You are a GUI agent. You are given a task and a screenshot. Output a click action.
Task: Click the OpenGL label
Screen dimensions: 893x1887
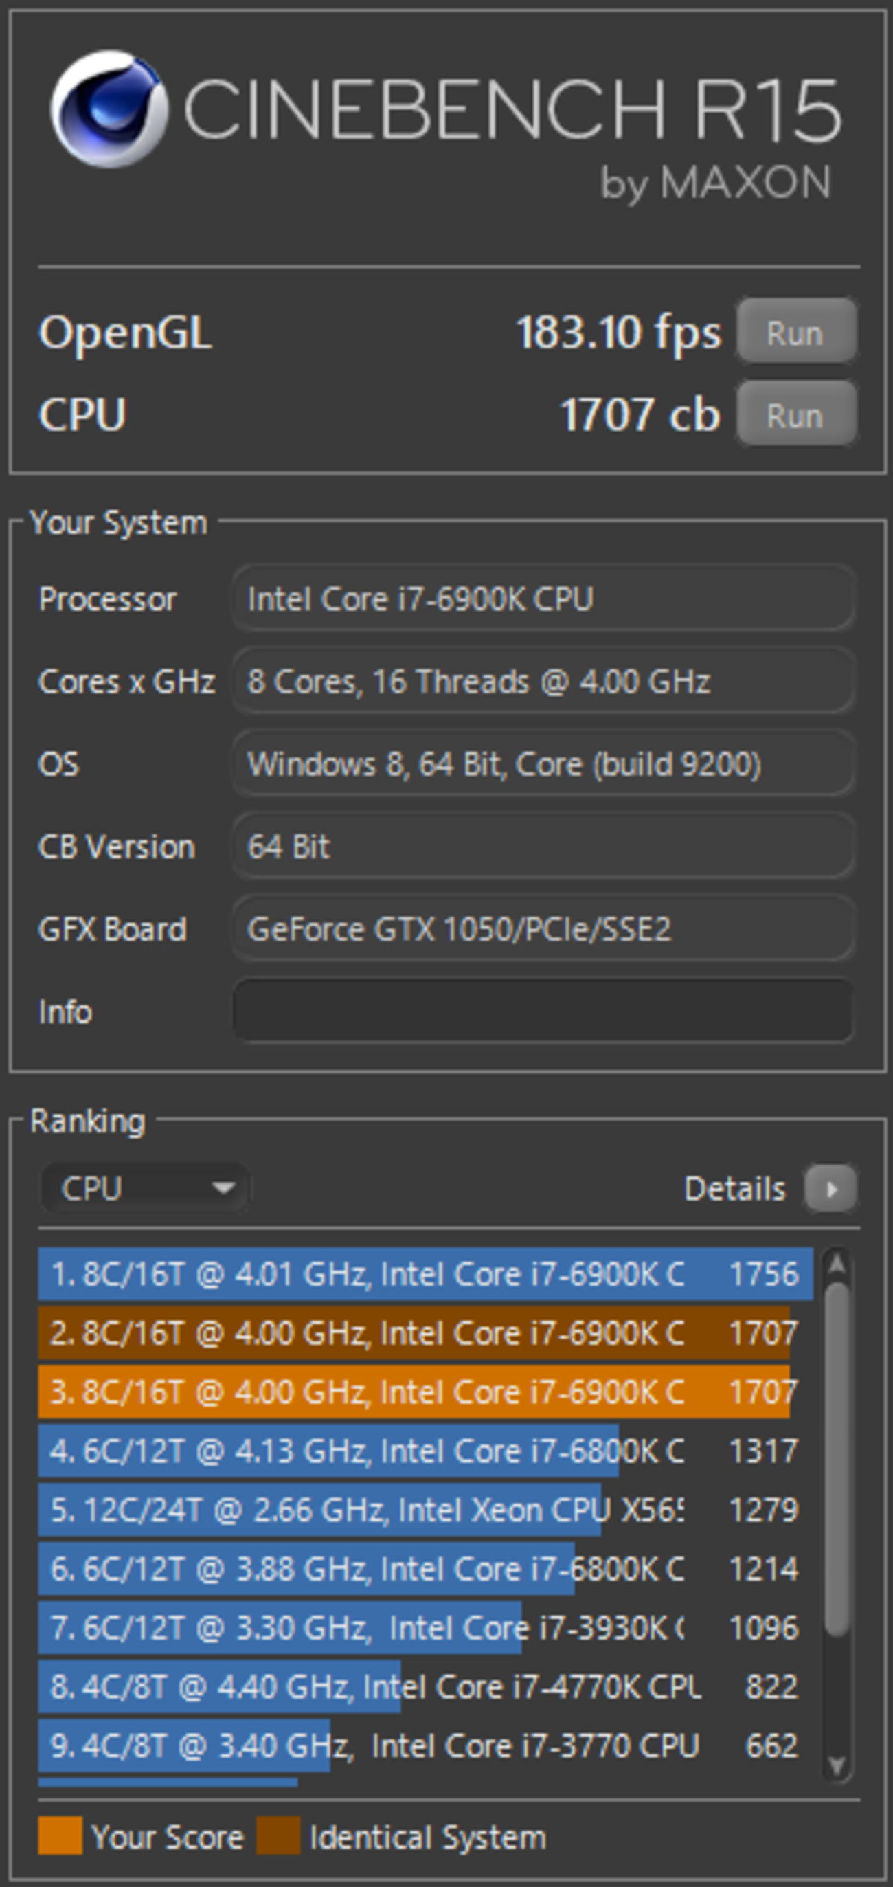125,333
